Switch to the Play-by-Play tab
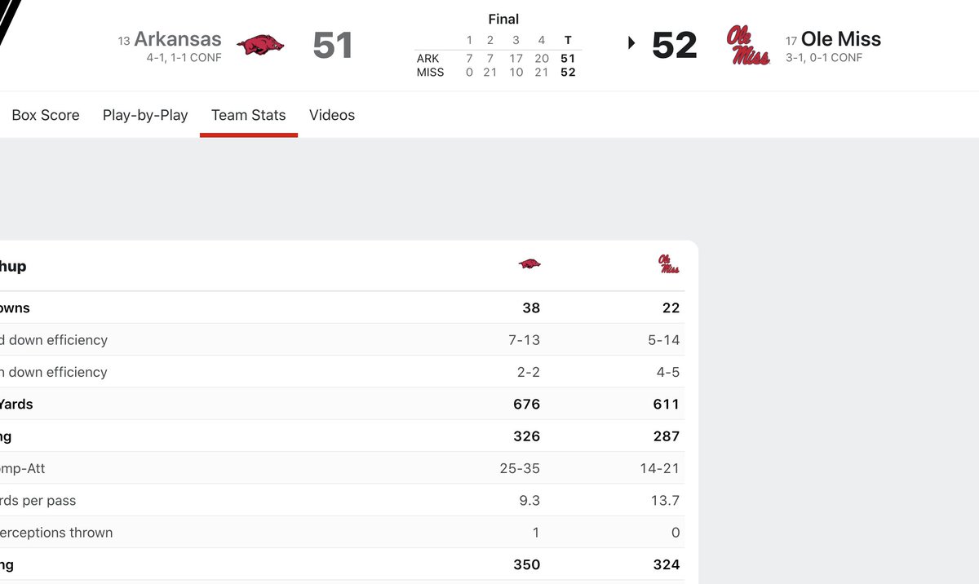The width and height of the screenshot is (979, 584). (x=145, y=115)
